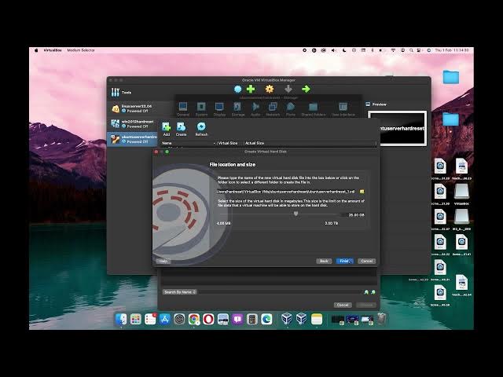Open the System tab in the settings window
Screen dimensions: 503x377
(201, 109)
